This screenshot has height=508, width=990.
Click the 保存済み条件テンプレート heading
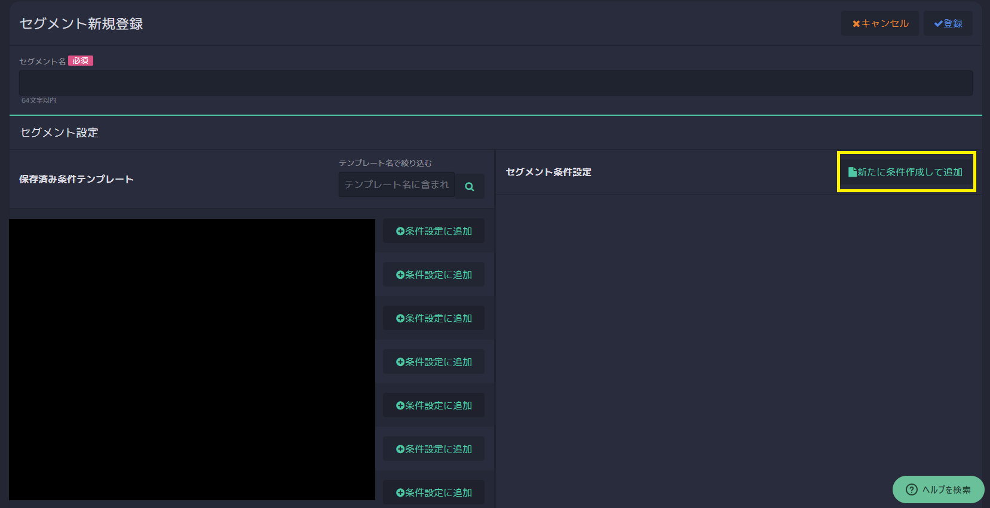[76, 179]
